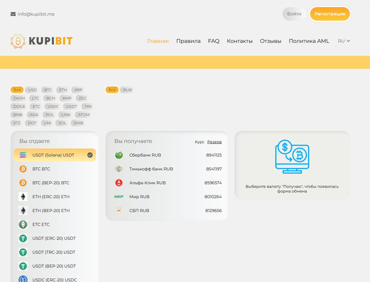Filter give currencies by DOGE
The width and height of the screenshot is (370, 282).
[x=19, y=107]
